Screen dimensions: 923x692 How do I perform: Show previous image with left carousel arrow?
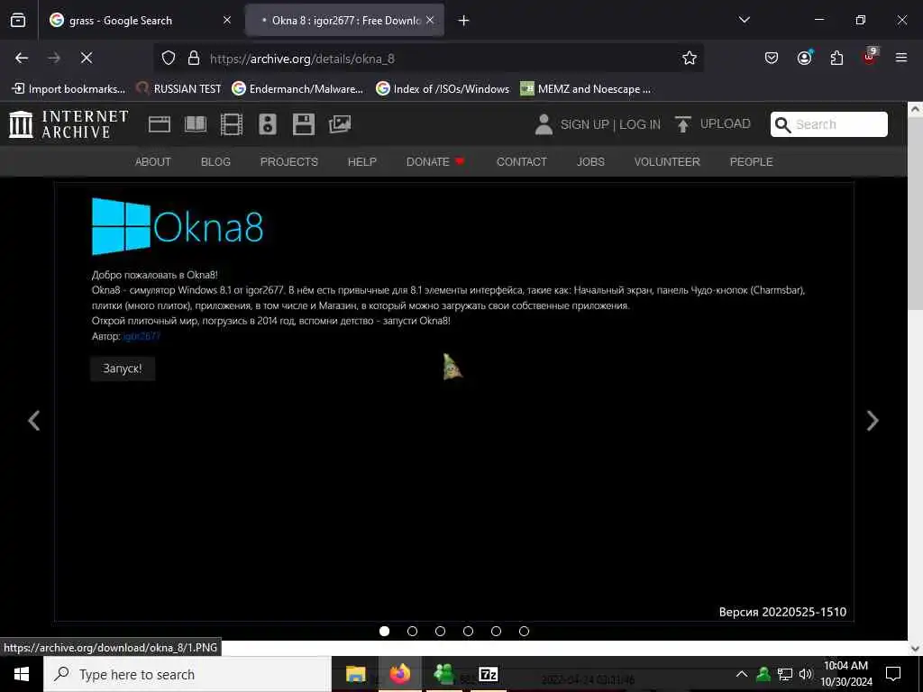(x=34, y=420)
